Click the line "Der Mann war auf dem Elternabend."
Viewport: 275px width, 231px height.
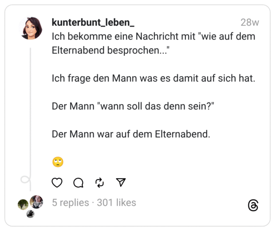point(131,134)
